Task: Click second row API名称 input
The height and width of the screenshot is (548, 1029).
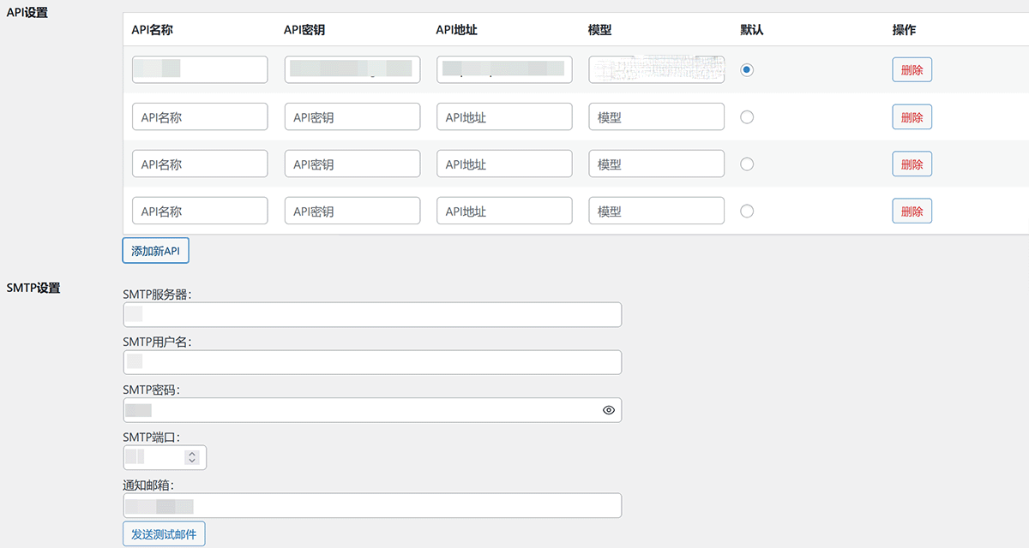Action: pos(200,117)
